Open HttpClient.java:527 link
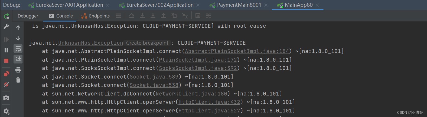Viewport: 427px width, 117px height. coord(209,111)
